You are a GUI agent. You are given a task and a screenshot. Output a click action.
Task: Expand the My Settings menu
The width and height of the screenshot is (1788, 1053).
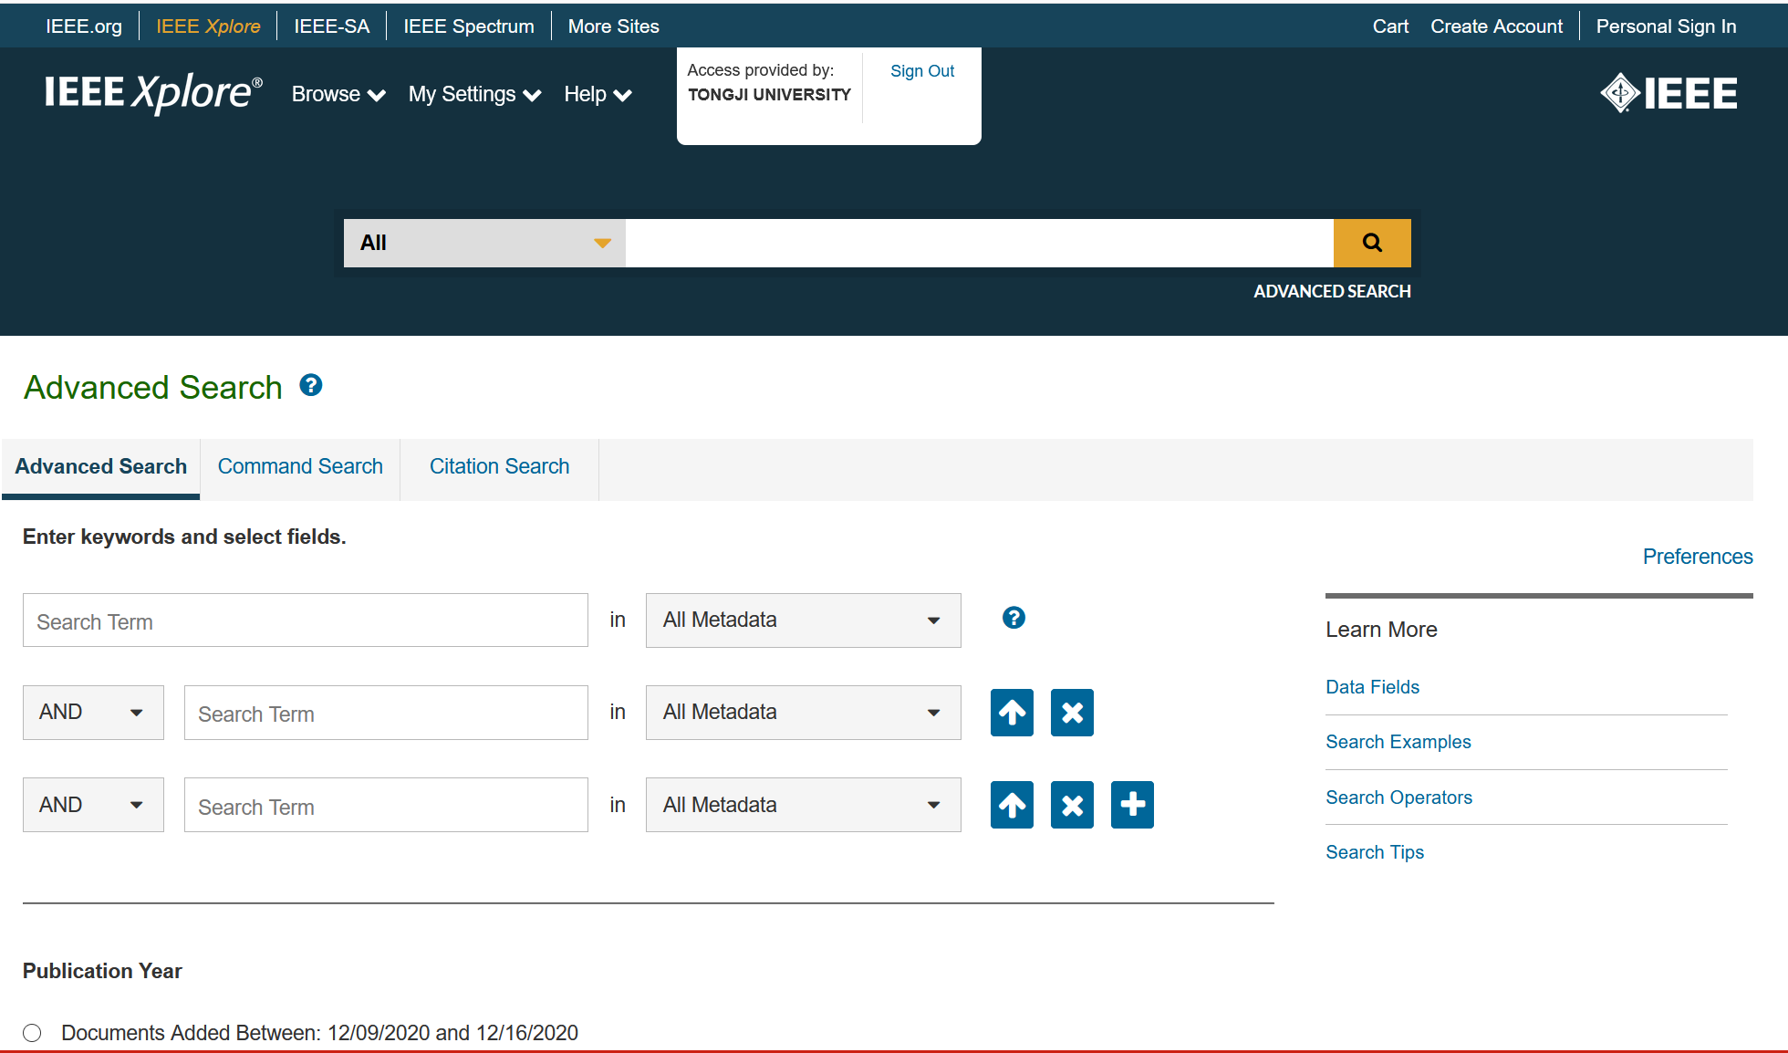click(474, 95)
